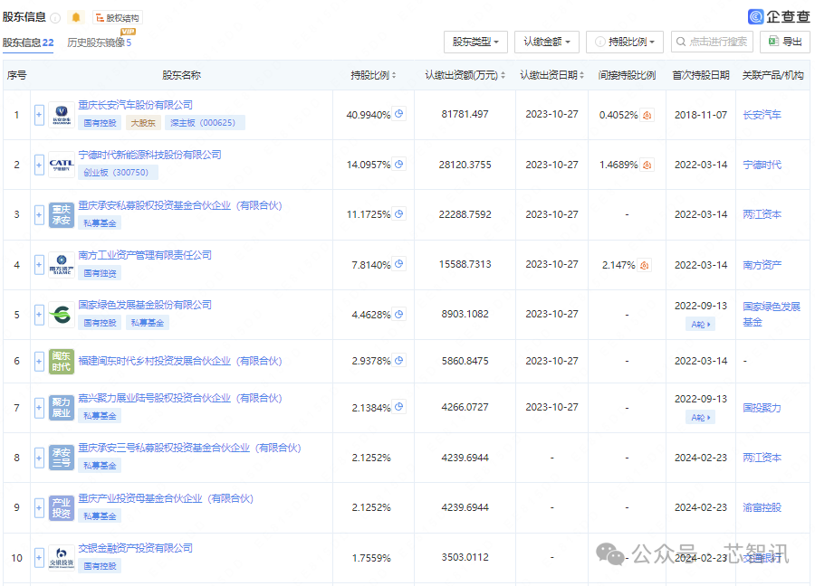Click pie chart icon beside 11.1725%
815x586 pixels.
coord(398,213)
